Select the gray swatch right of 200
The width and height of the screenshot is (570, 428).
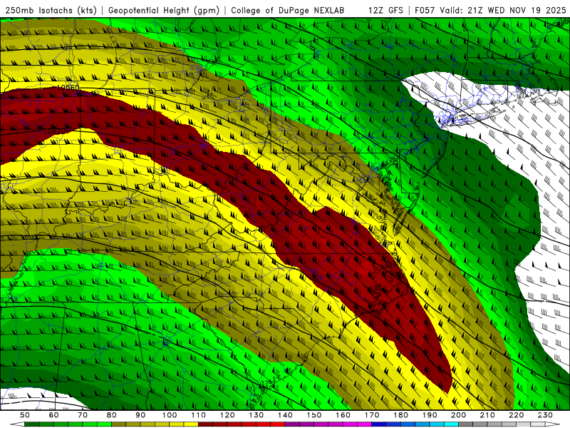pyautogui.click(x=465, y=424)
